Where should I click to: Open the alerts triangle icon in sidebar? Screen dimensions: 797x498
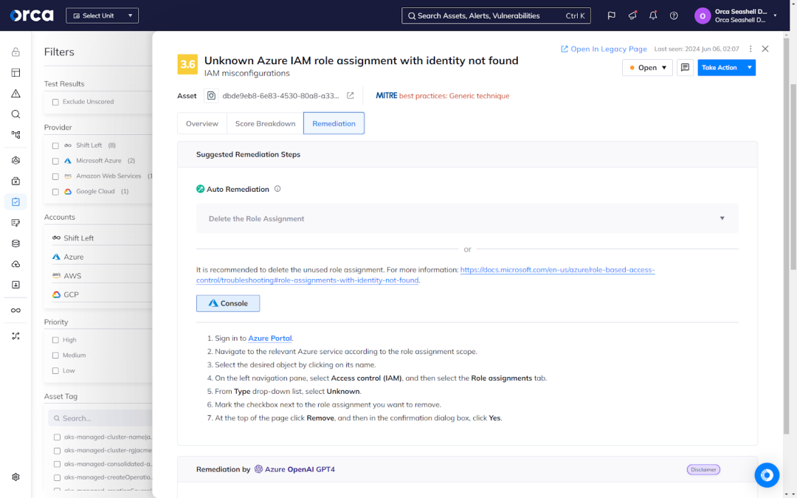pyautogui.click(x=15, y=94)
